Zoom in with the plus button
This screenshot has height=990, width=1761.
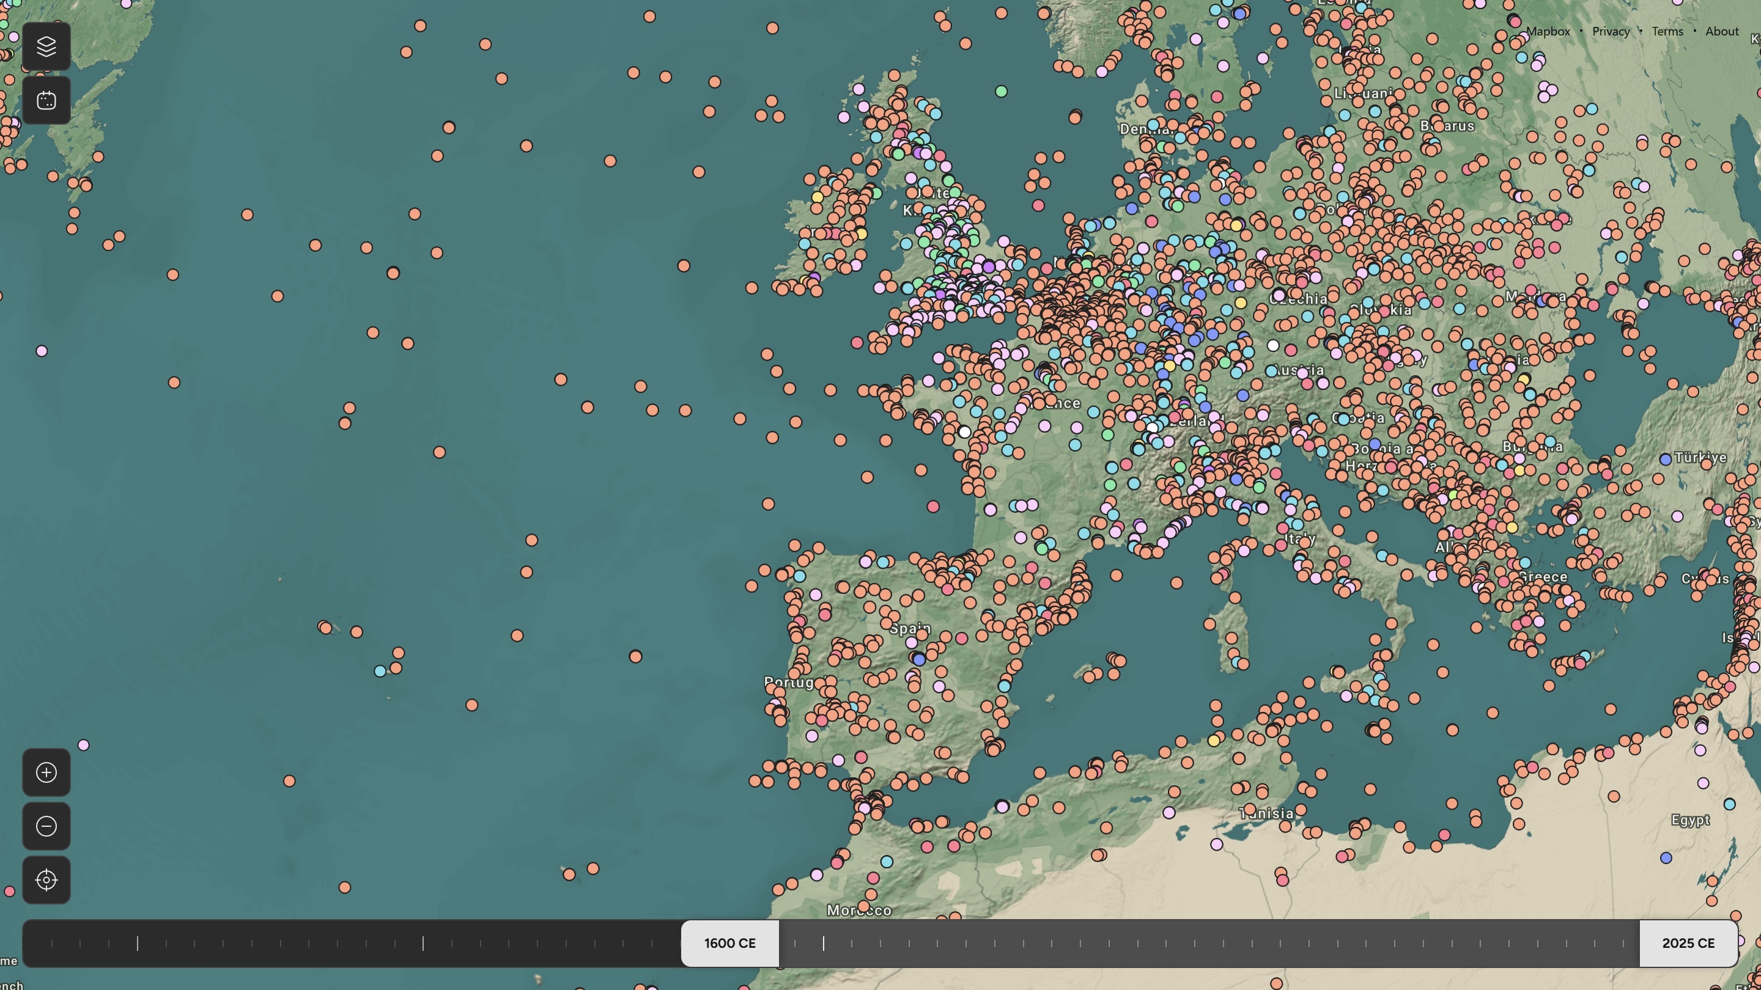coord(46,772)
